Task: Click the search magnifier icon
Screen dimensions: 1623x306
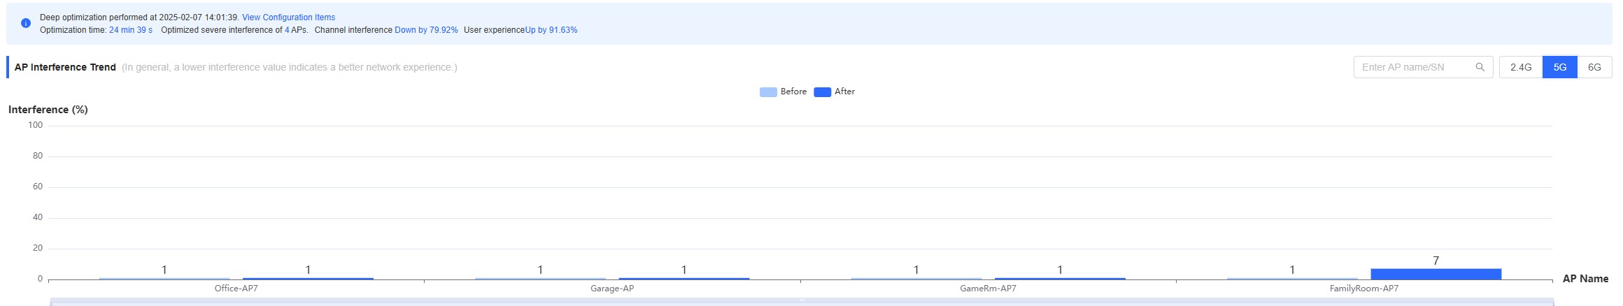Action: (x=1480, y=67)
